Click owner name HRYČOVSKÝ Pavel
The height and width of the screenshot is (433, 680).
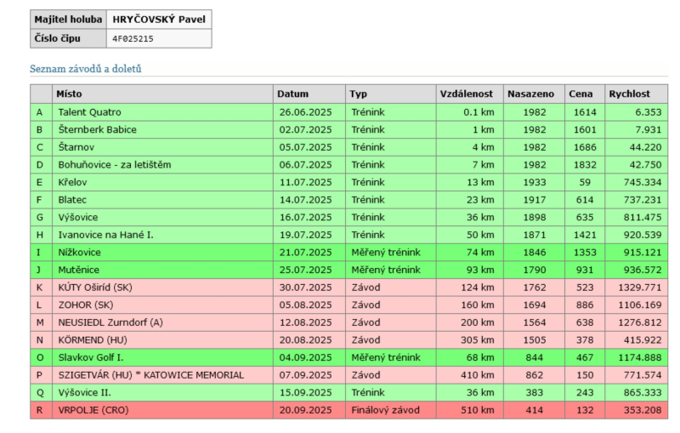point(158,19)
